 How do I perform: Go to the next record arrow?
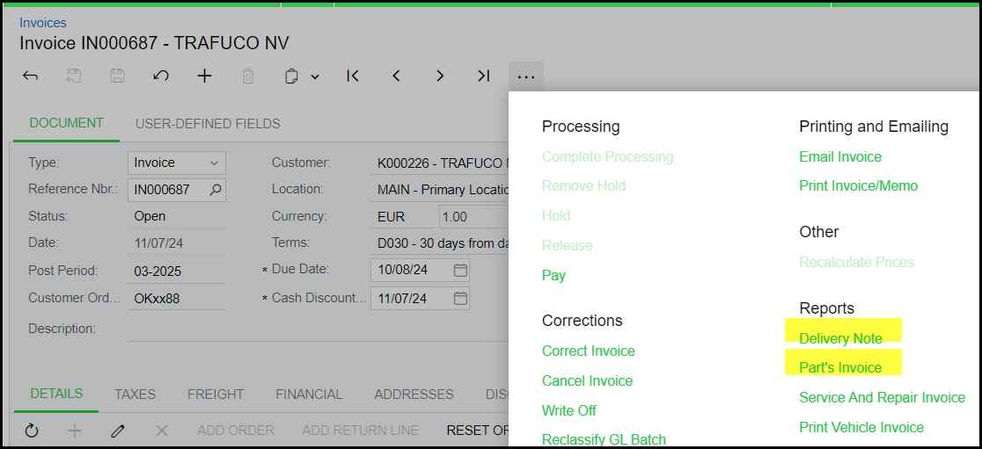coord(440,76)
